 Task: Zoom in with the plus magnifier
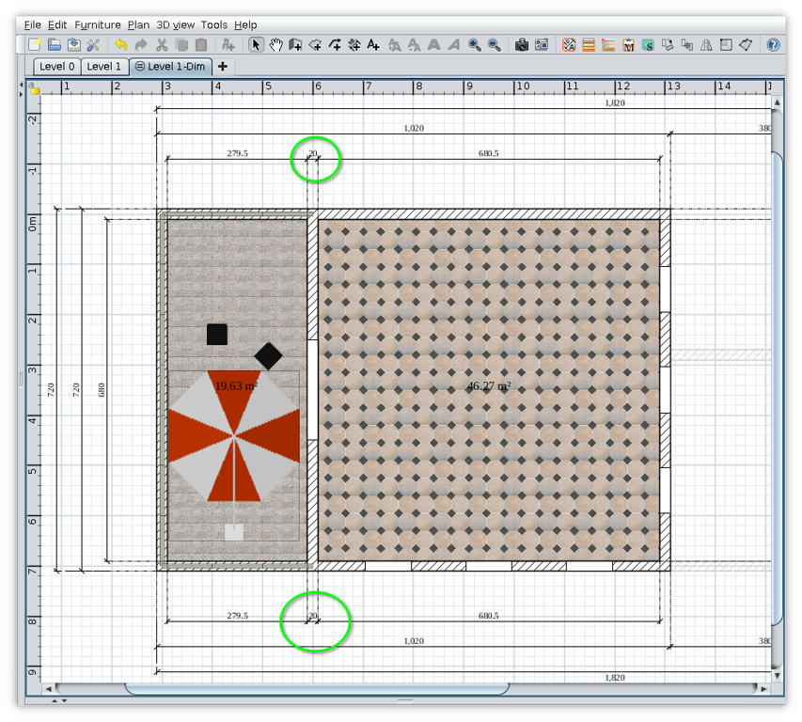(474, 45)
